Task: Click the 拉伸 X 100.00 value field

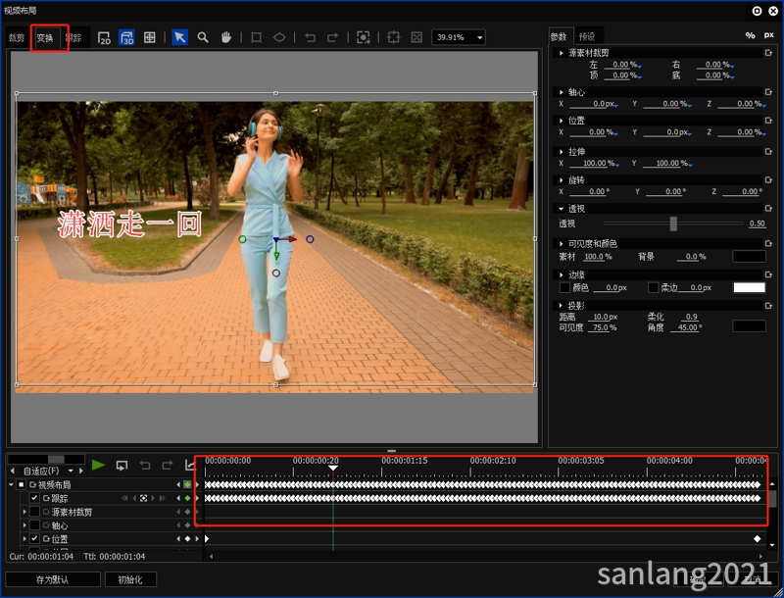Action: tap(594, 164)
